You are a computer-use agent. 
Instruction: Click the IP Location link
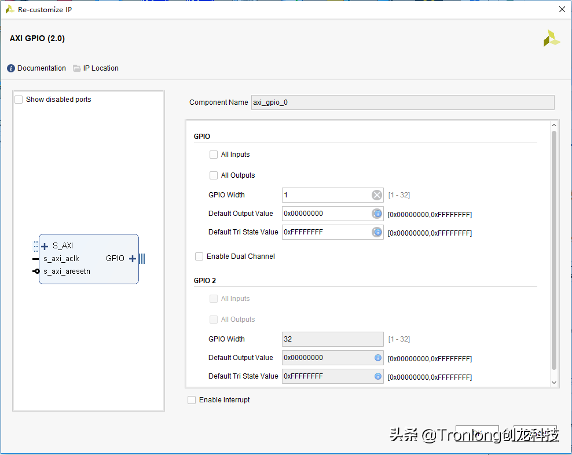(101, 68)
